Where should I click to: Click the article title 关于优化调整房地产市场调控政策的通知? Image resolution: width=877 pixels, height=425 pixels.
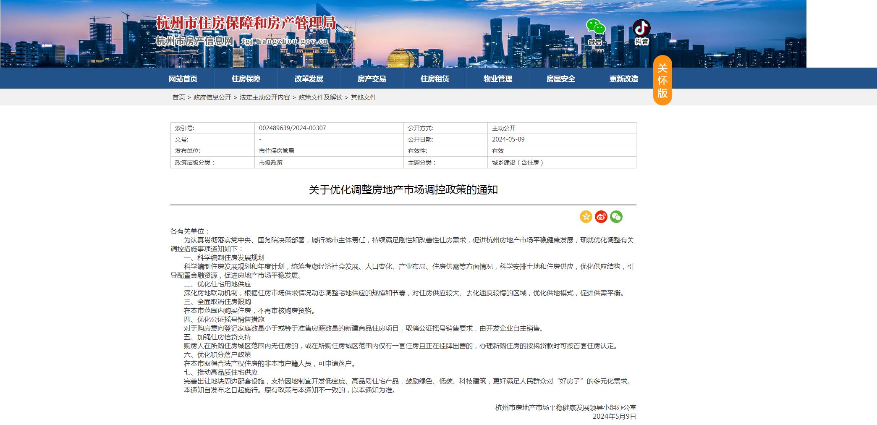(403, 190)
